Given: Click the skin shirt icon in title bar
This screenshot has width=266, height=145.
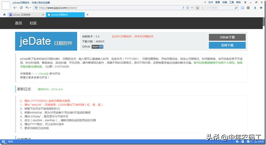Looking at the screenshot, I should click(x=245, y=2).
